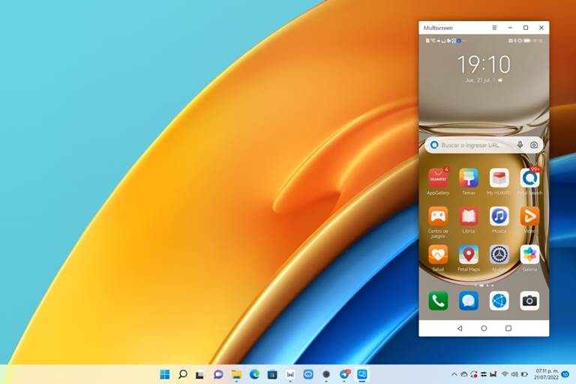Tap the camera visual search icon
The height and width of the screenshot is (384, 576).
[x=534, y=145]
